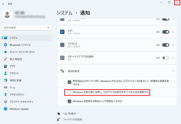
Task: Uncheck the Windows ウェルカム エクスペリエンス checkbox
Action: [x=69, y=82]
